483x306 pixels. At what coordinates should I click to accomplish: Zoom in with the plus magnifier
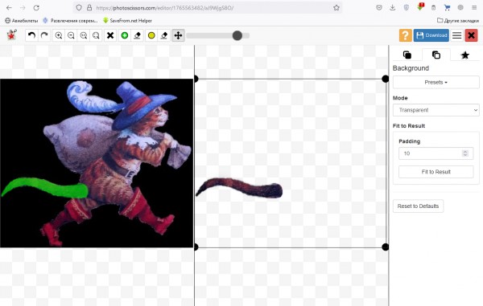point(59,35)
